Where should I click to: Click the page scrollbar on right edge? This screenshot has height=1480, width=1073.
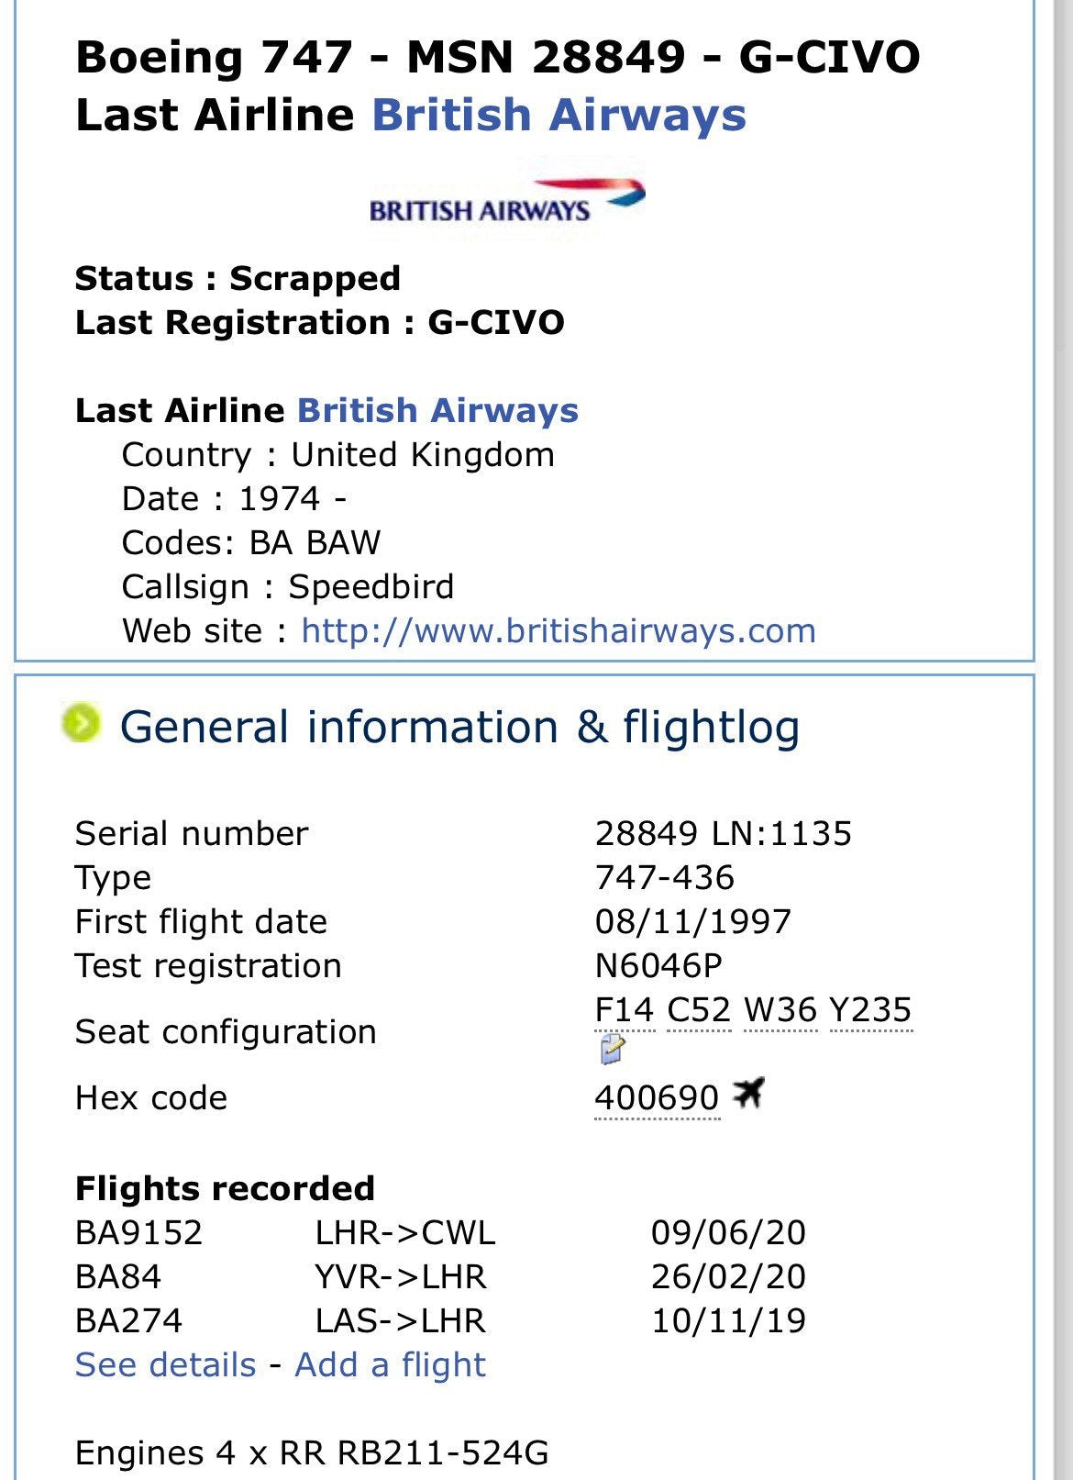(x=1064, y=734)
